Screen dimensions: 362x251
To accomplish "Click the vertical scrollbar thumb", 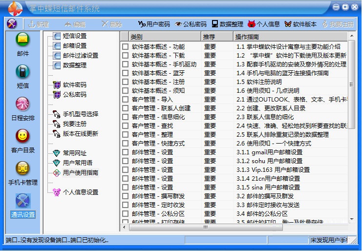I will coord(352,84).
